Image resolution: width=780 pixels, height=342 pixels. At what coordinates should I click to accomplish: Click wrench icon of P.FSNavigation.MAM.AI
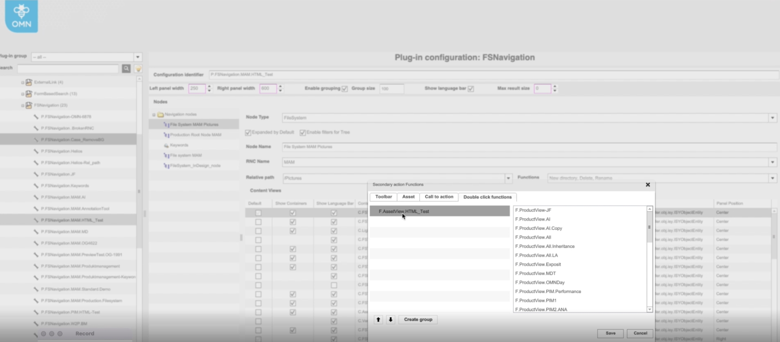point(36,197)
